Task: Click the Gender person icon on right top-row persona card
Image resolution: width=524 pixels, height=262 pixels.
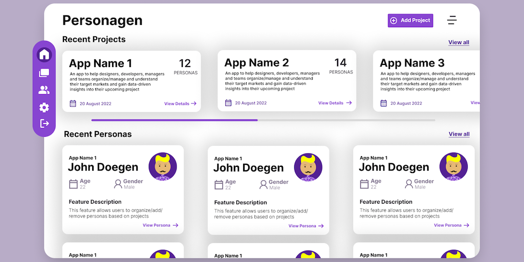Action: tap(409, 184)
